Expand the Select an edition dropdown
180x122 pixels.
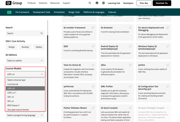[25, 61]
